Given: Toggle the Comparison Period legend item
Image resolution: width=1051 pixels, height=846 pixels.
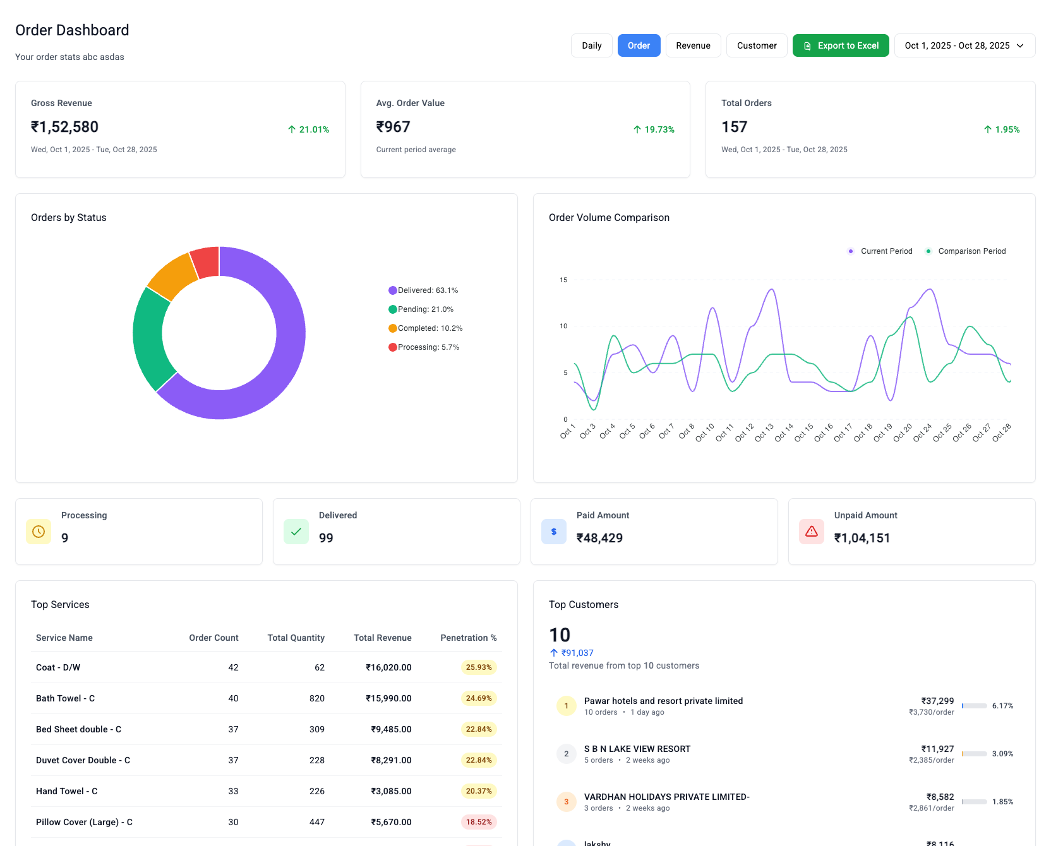Looking at the screenshot, I should click(965, 251).
